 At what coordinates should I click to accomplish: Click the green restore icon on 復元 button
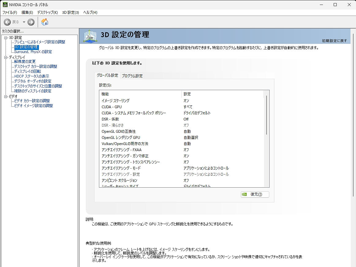pyautogui.click(x=245, y=194)
